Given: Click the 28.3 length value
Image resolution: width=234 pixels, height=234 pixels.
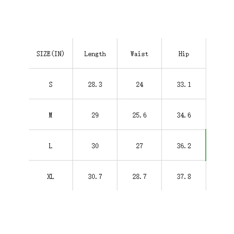Looking at the screenshot, I should tap(95, 85).
